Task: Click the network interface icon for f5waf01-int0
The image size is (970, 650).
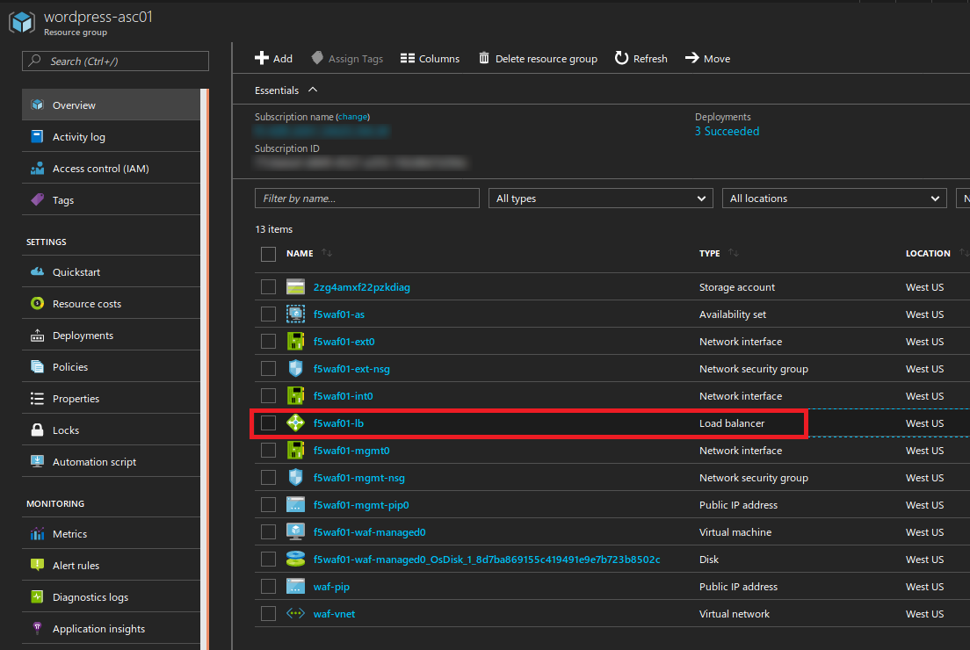Action: (296, 396)
